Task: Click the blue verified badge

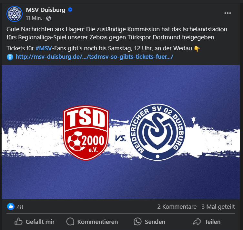Action: tap(70, 10)
